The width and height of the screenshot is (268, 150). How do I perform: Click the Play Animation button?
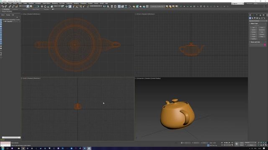[x=227, y=142]
